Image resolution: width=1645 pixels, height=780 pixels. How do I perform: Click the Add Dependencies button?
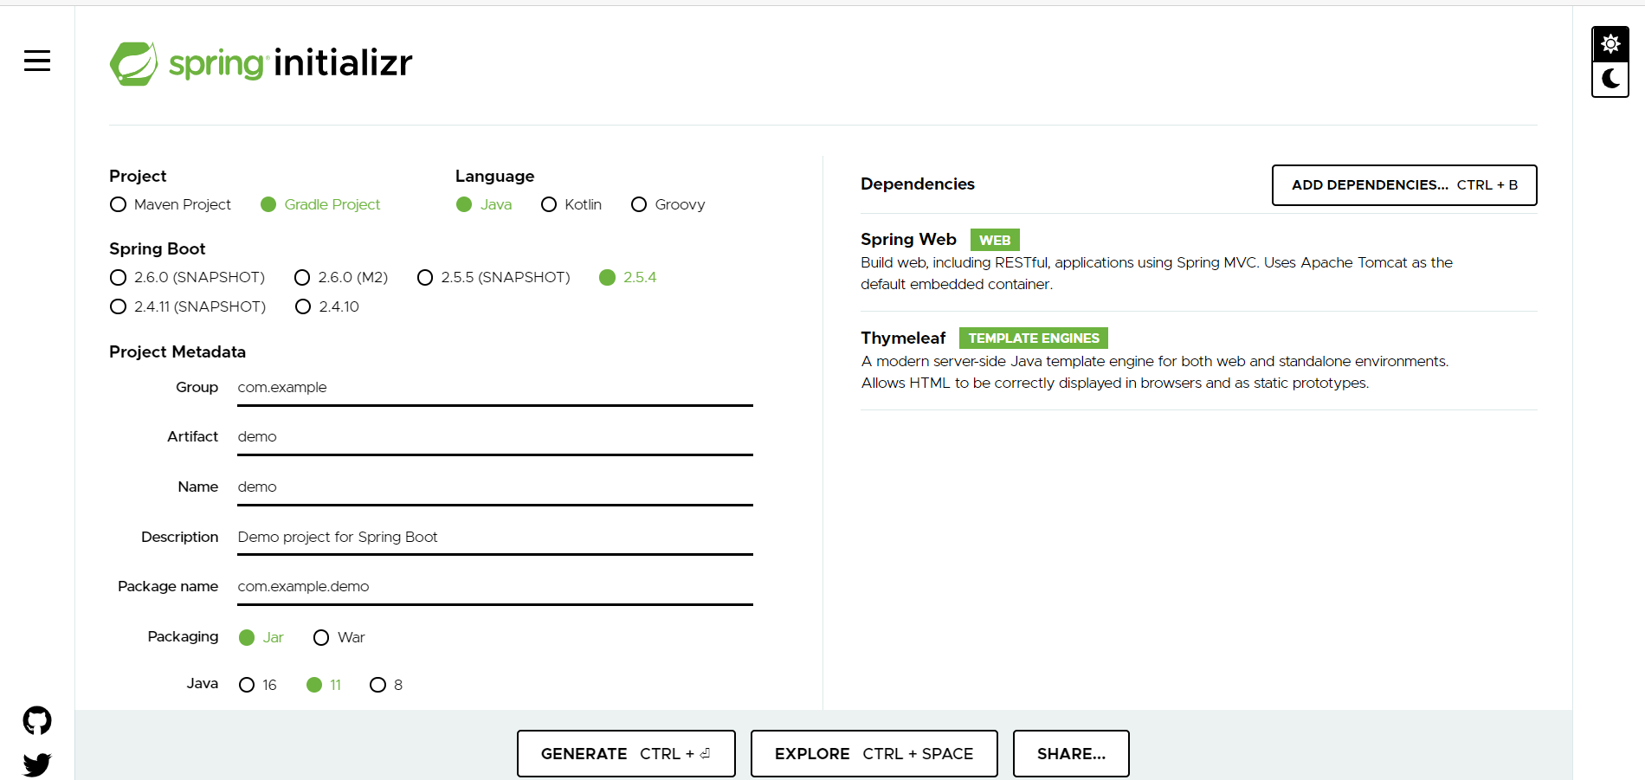[1404, 185]
